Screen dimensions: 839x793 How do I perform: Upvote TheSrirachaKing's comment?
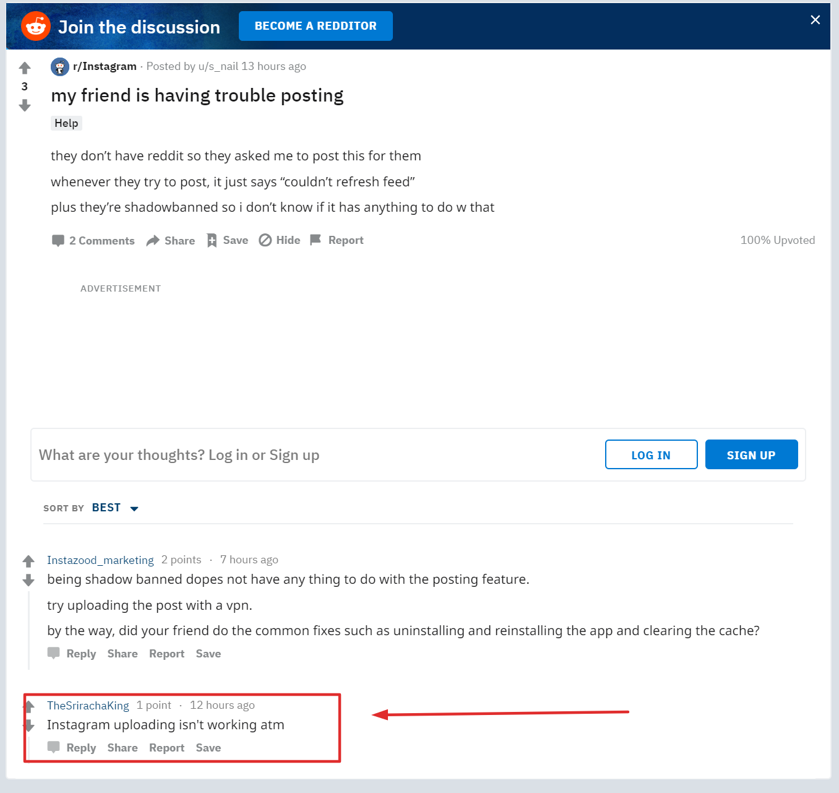29,706
